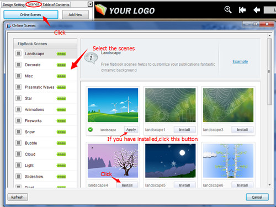Click the zoom-in magnifier icon
276x207 pixels.
coord(228,9)
